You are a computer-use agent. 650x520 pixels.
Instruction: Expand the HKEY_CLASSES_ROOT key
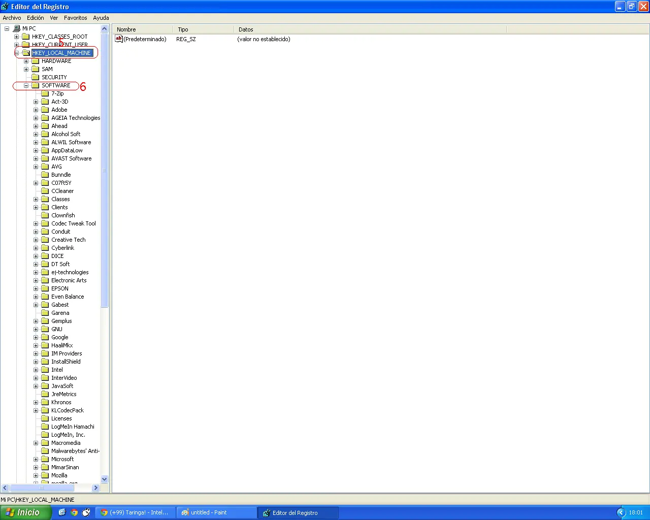[x=17, y=37]
